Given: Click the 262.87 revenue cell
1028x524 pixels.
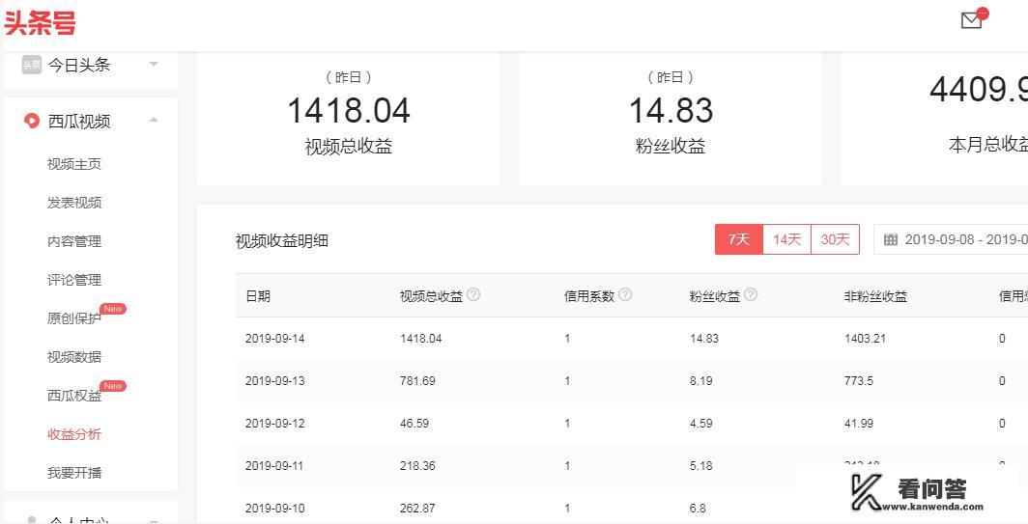Looking at the screenshot, I should pos(417,509).
